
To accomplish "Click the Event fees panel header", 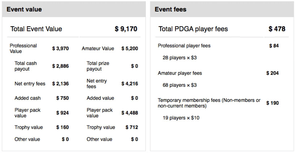I will [x=170, y=9].
